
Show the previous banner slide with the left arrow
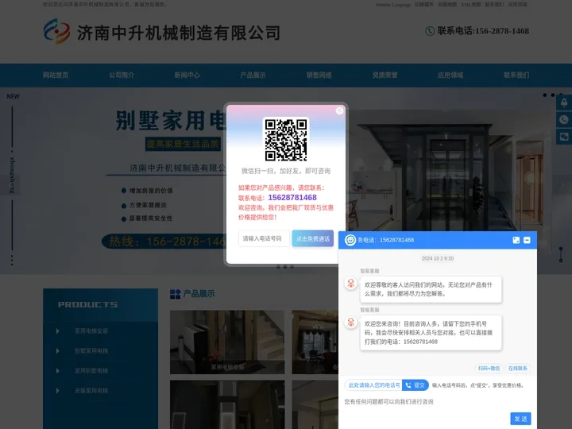pyautogui.click(x=10, y=185)
